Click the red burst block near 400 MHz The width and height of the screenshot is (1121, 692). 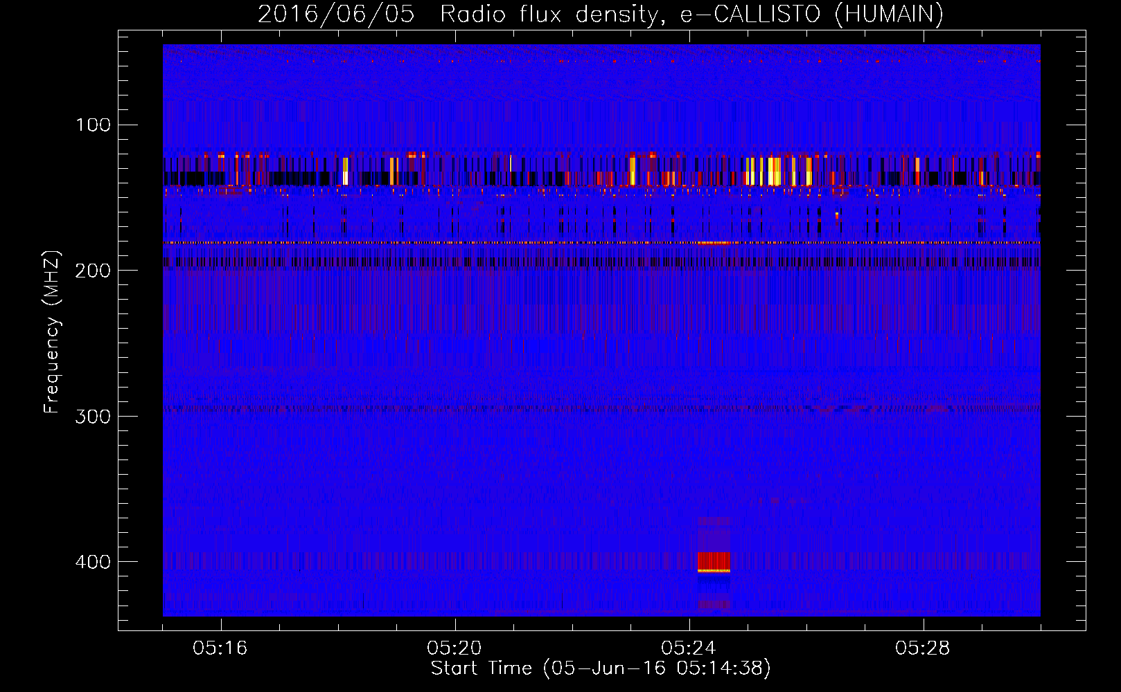pyautogui.click(x=714, y=562)
